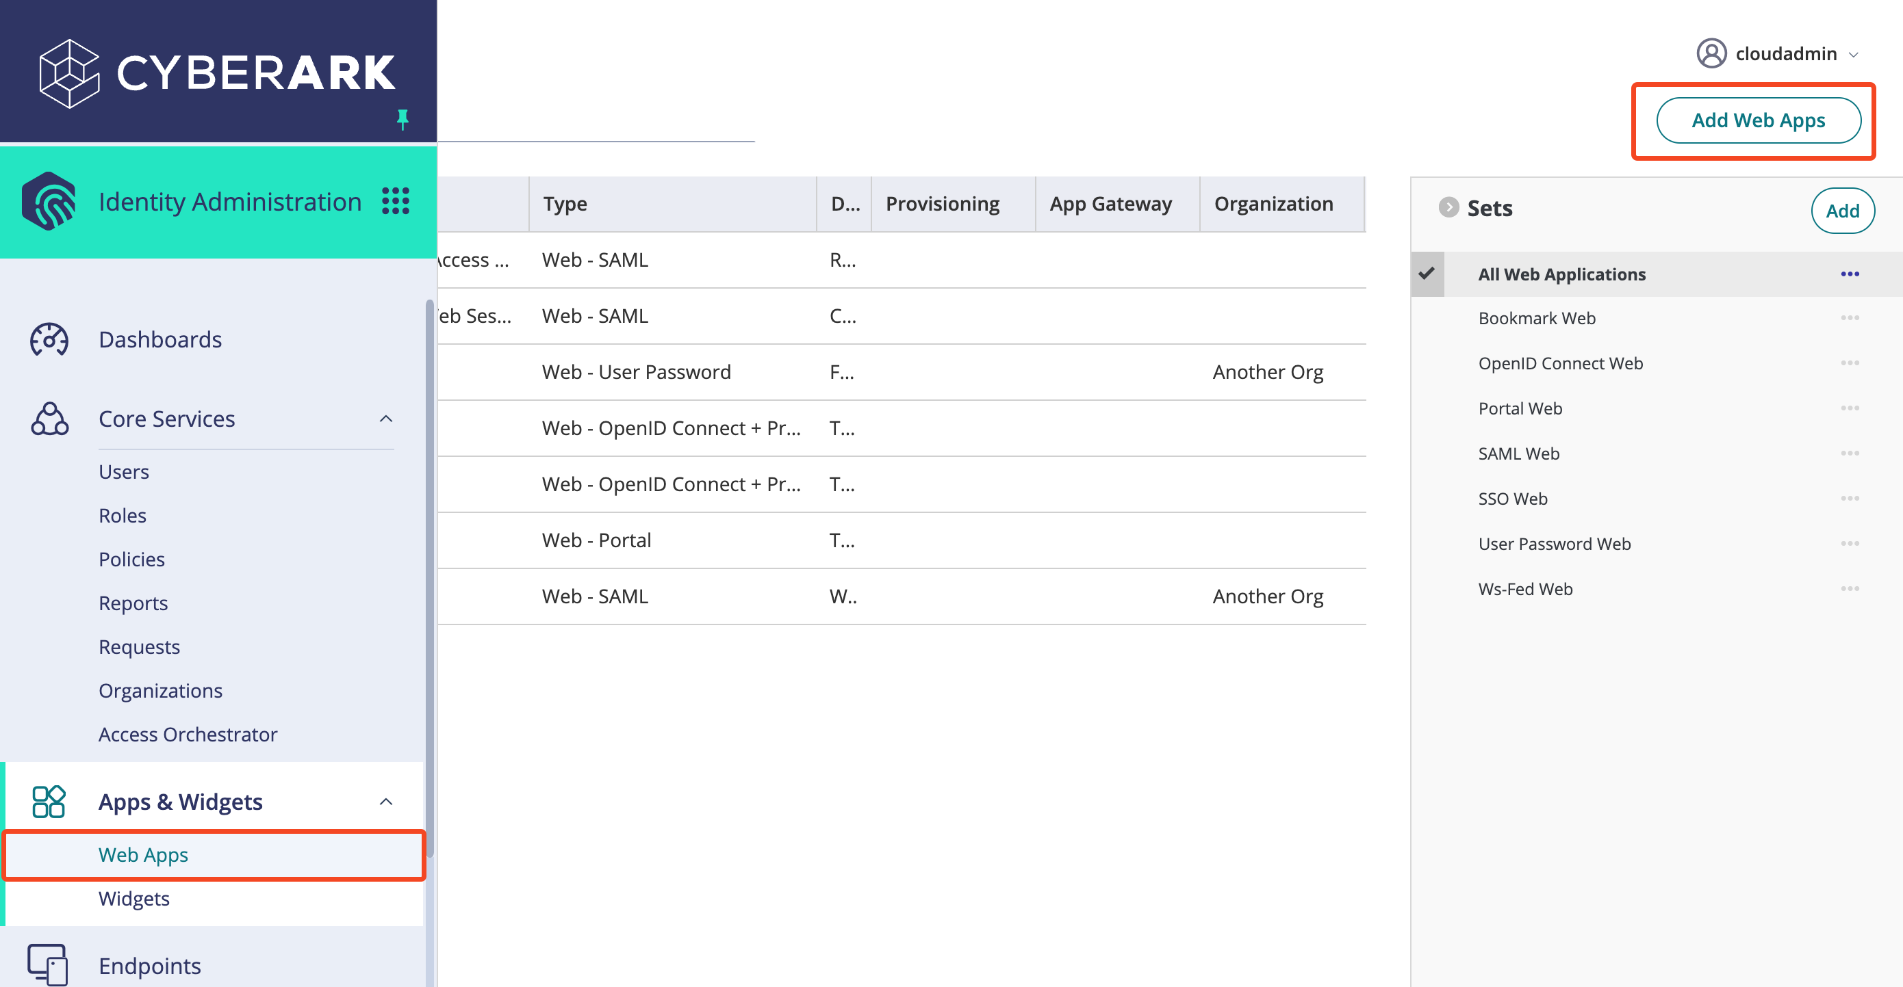Click the sidebar vertical scrollbar

[x=429, y=578]
